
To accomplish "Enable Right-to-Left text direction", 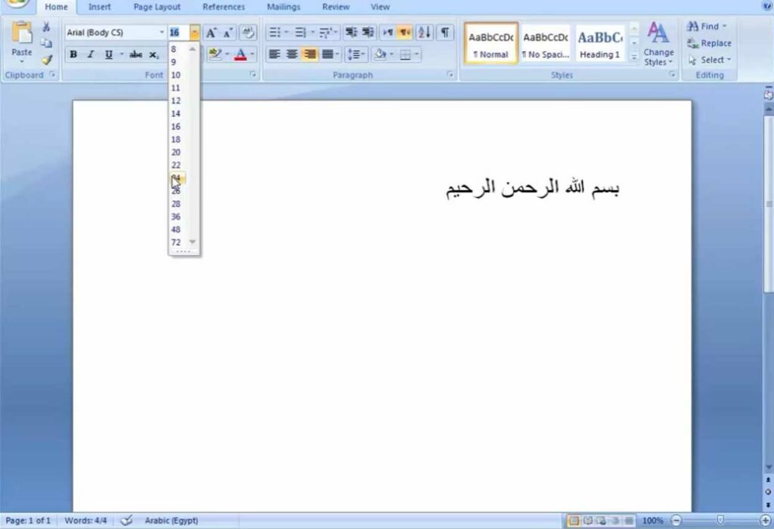I will tap(405, 32).
